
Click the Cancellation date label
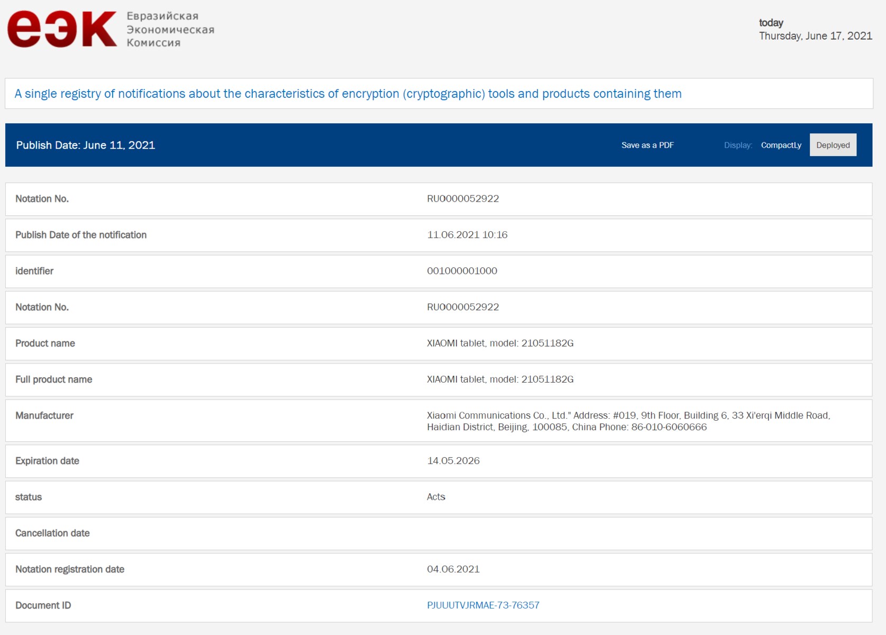[x=52, y=533]
